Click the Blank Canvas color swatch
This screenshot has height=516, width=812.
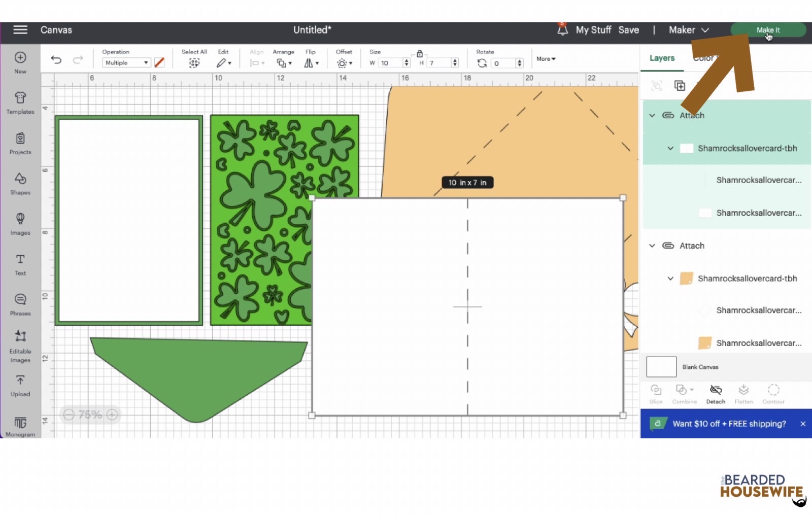click(x=661, y=367)
